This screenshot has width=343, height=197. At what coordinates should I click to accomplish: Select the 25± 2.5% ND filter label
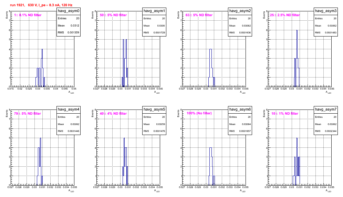pos(285,15)
